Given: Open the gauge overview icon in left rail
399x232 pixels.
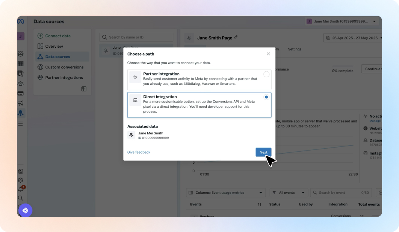Looking at the screenshot, I should pyautogui.click(x=21, y=53).
